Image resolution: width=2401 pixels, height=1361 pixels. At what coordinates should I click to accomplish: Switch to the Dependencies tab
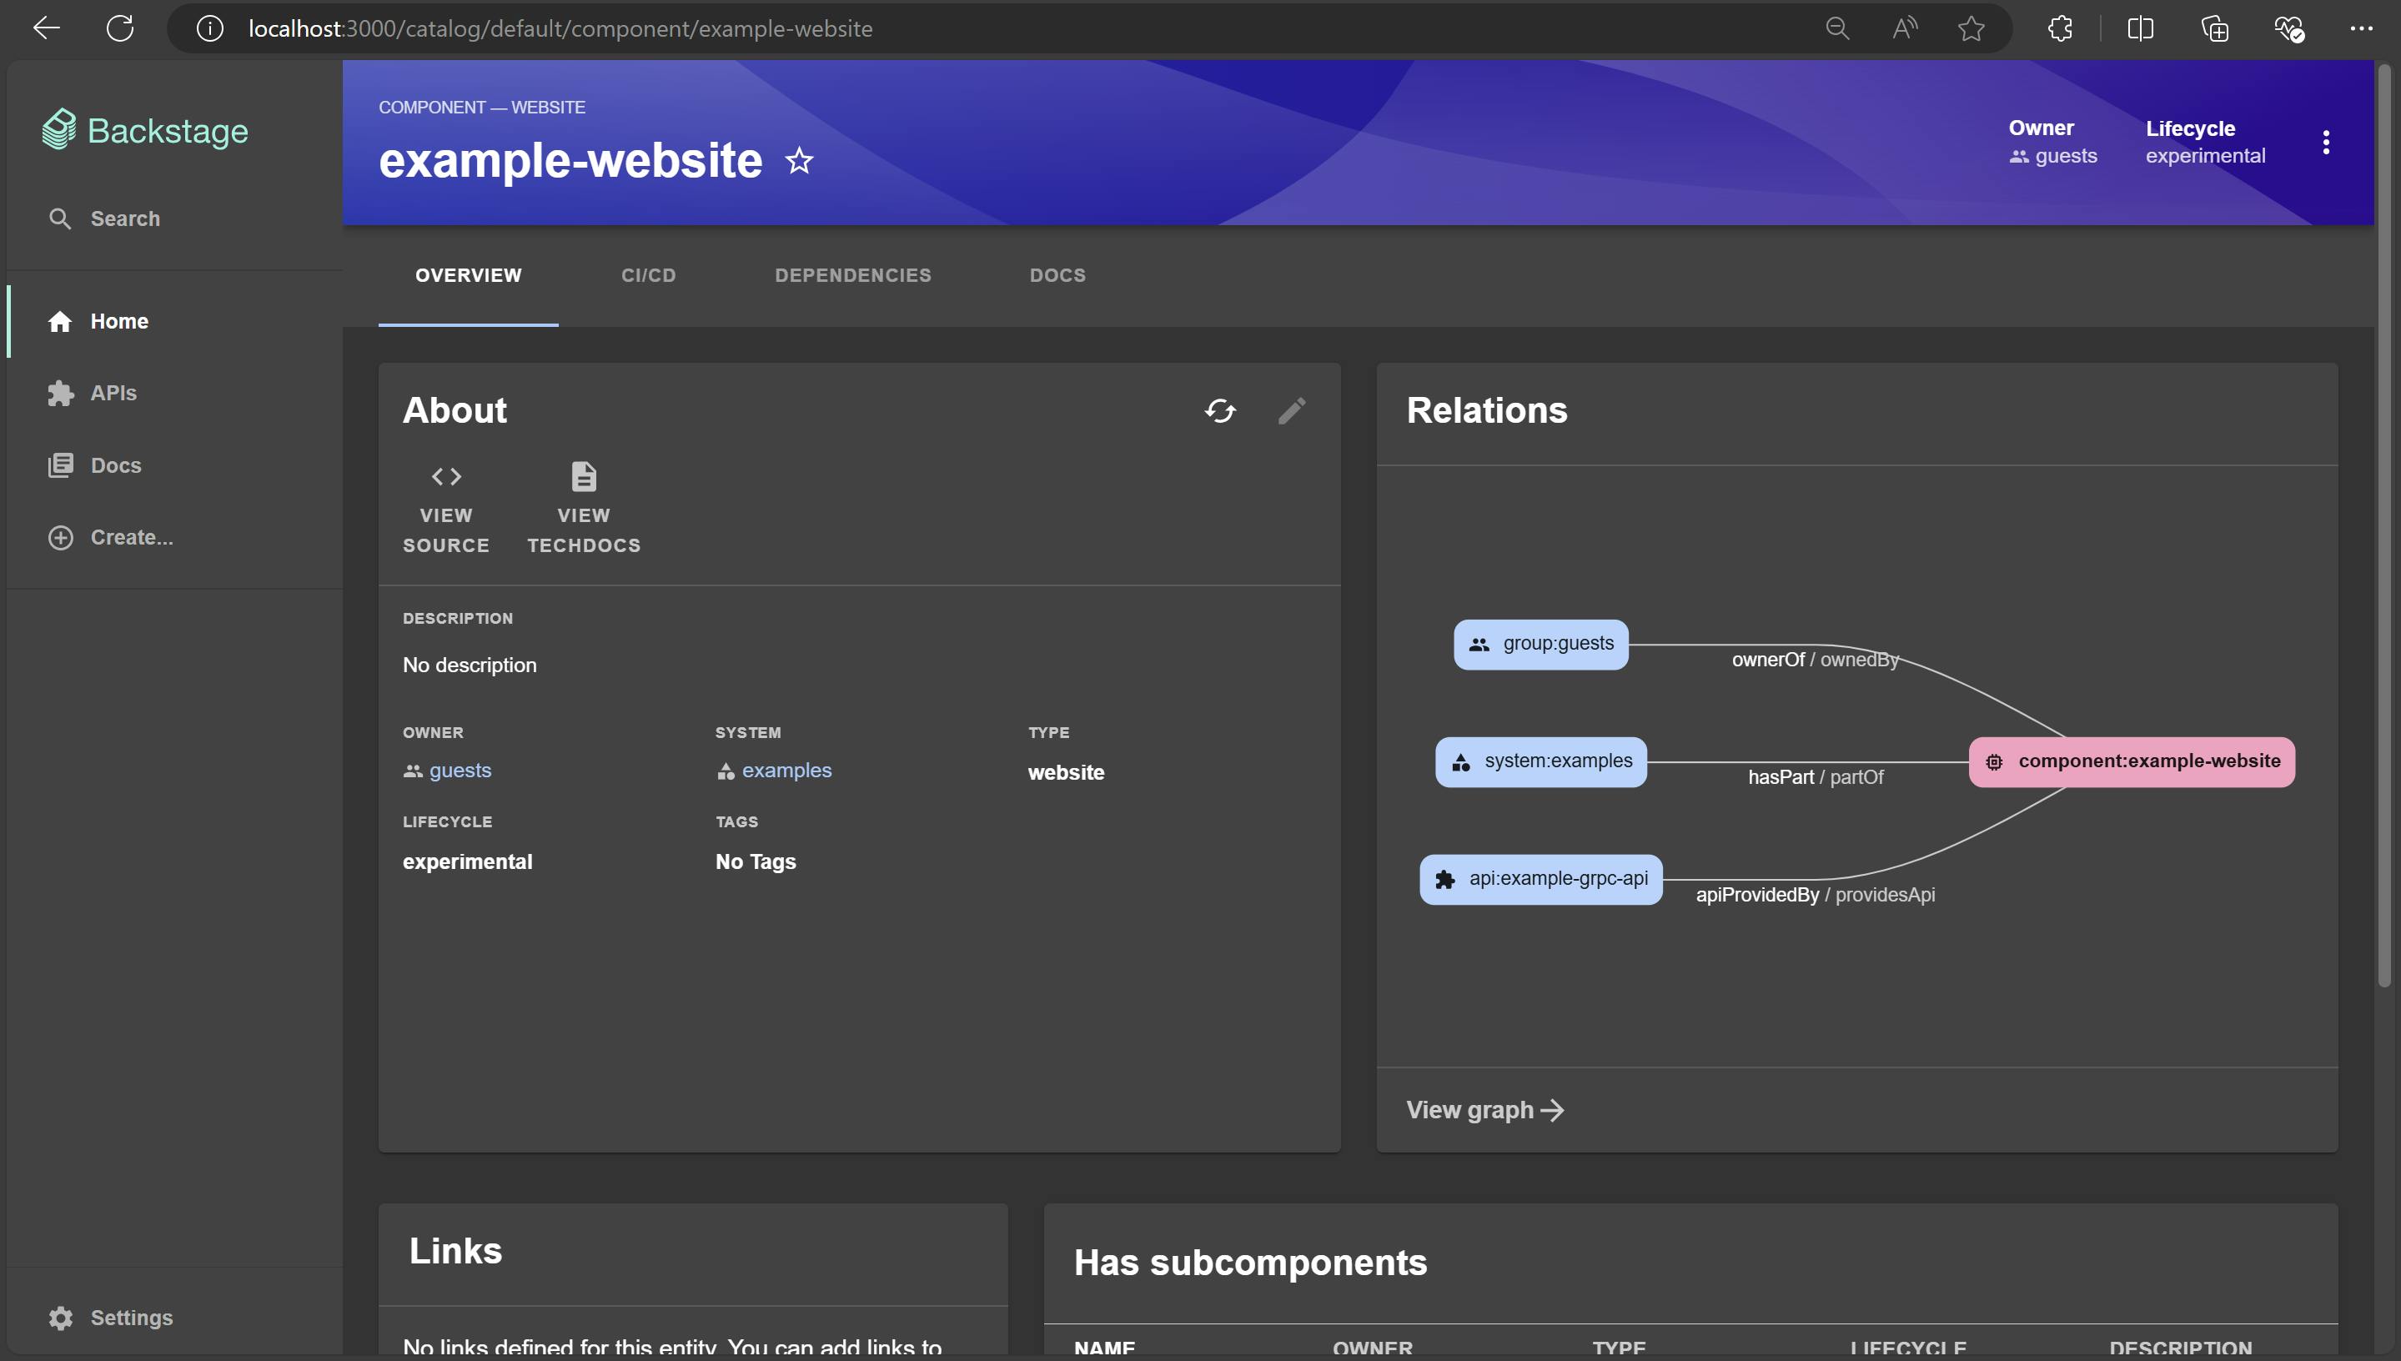[x=852, y=276]
